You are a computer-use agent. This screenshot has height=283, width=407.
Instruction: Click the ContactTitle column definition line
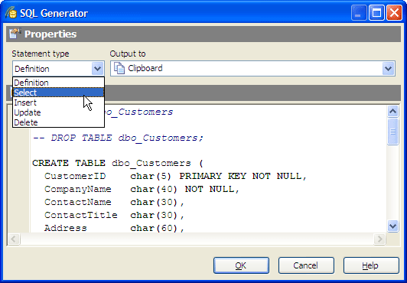(x=114, y=215)
